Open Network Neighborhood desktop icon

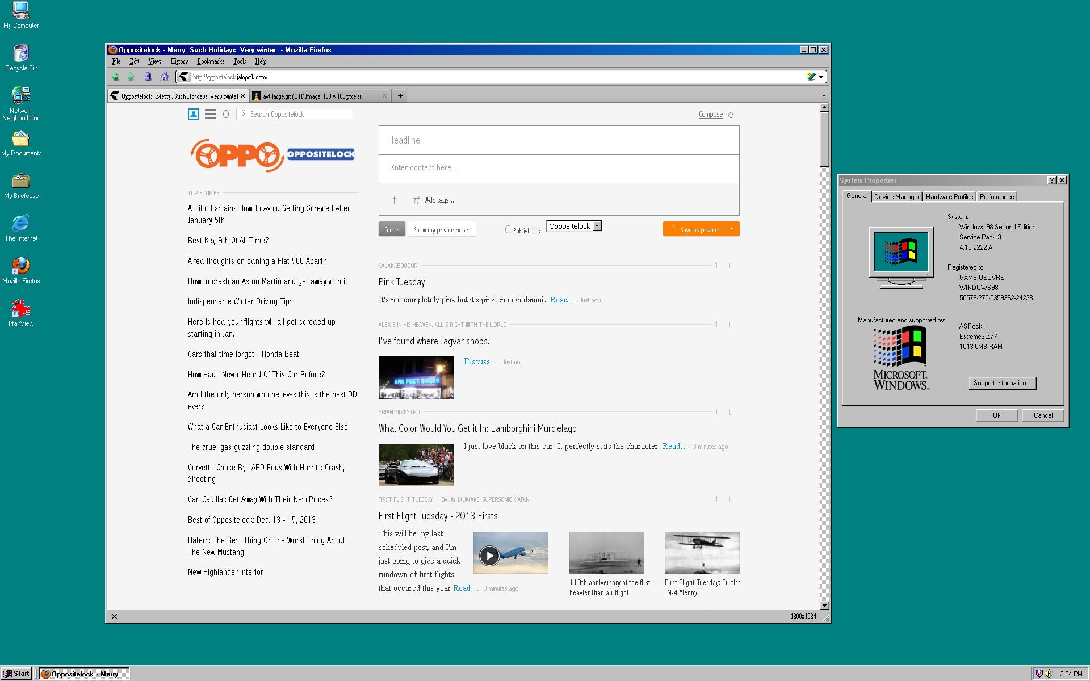21,104
